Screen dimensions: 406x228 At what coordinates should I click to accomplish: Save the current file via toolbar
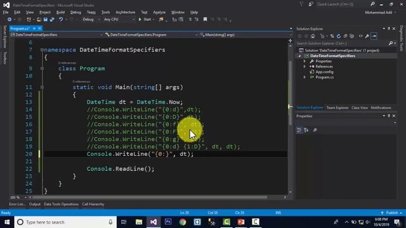46,20
